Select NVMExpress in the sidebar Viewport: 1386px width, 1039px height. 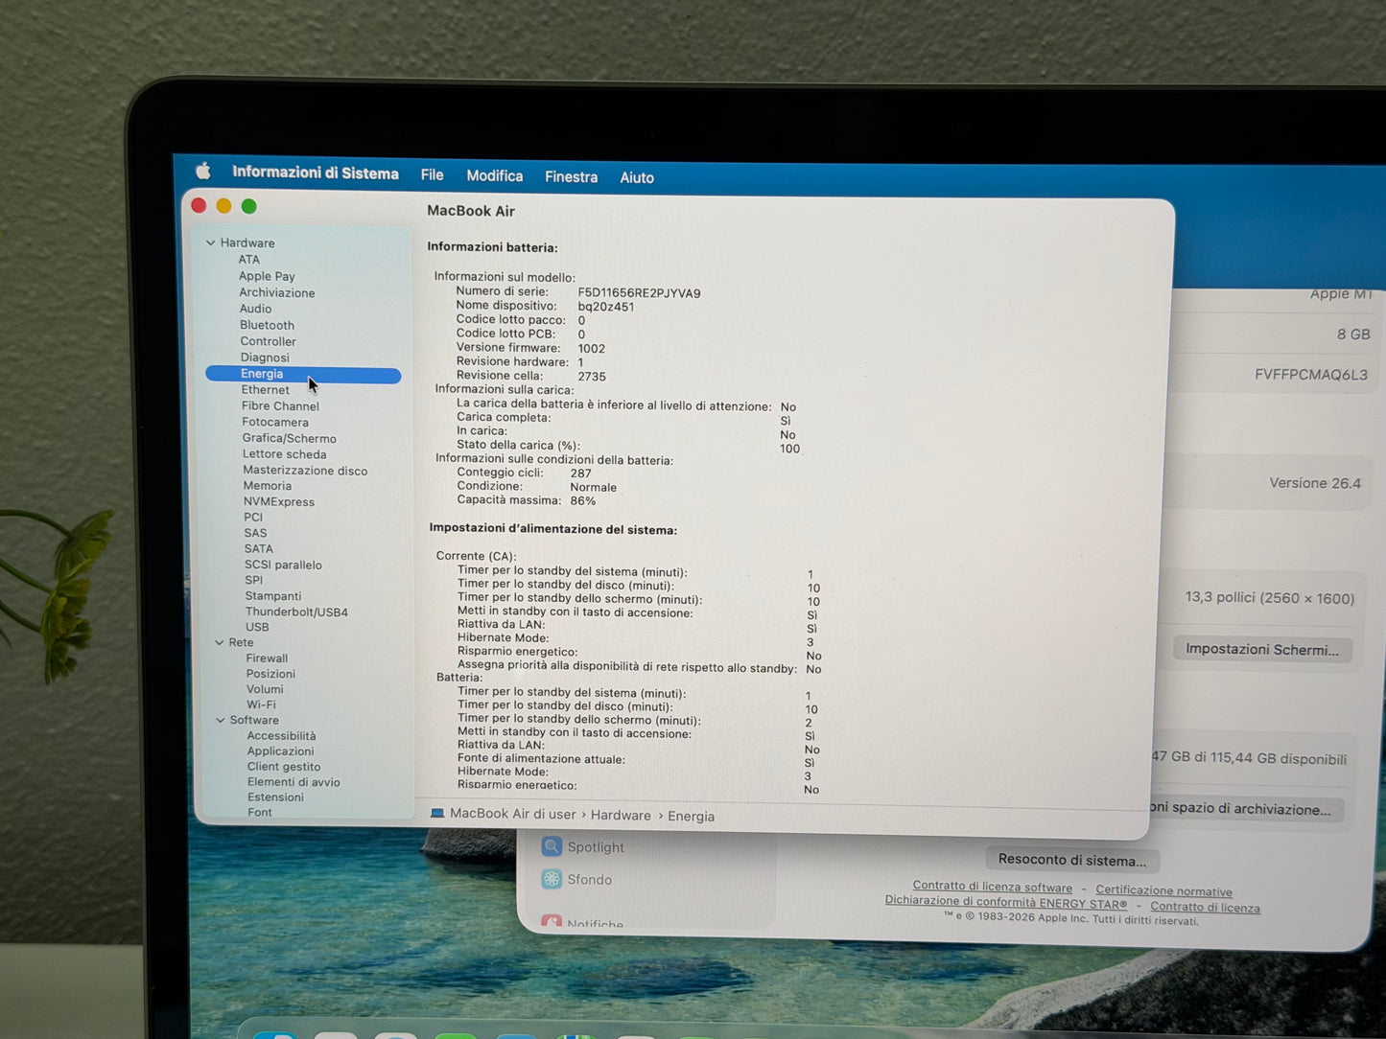tap(279, 501)
